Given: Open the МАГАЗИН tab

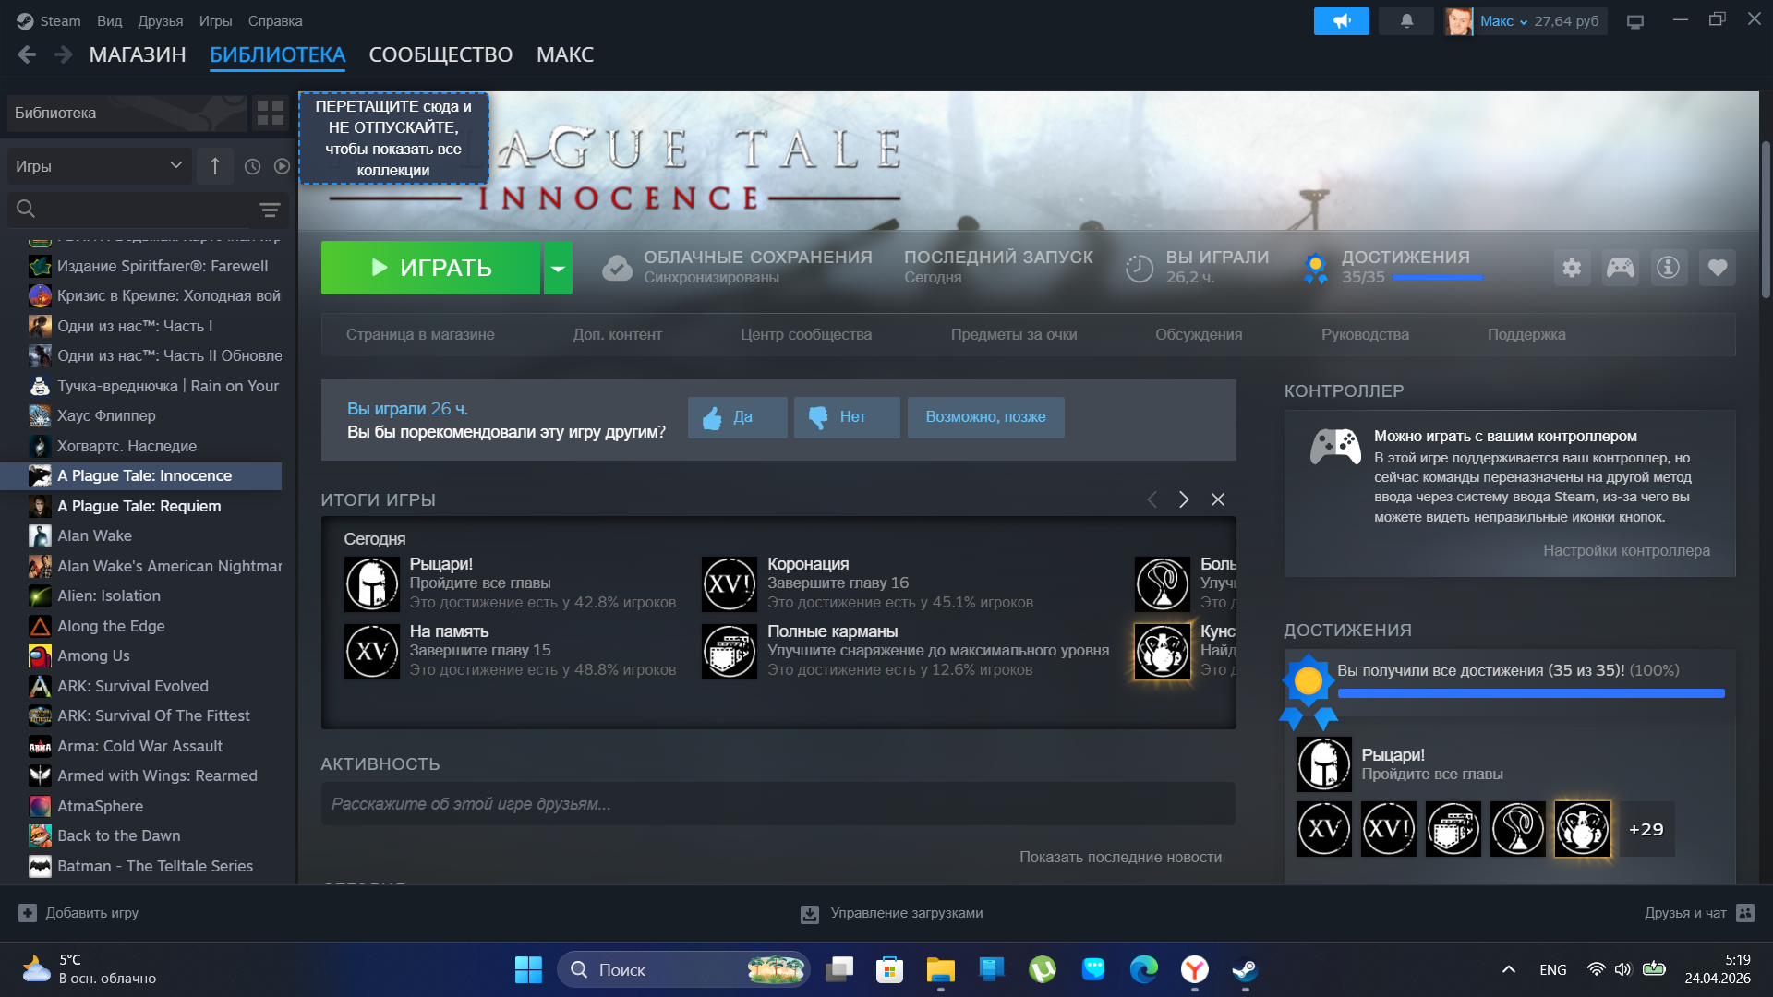Looking at the screenshot, I should [x=138, y=54].
